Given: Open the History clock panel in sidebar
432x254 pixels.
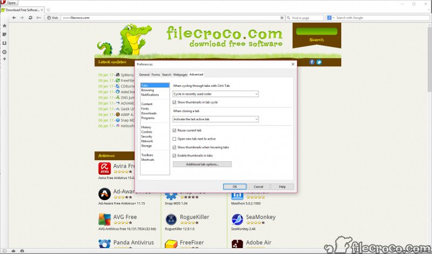Looking at the screenshot, I should pyautogui.click(x=4, y=52).
